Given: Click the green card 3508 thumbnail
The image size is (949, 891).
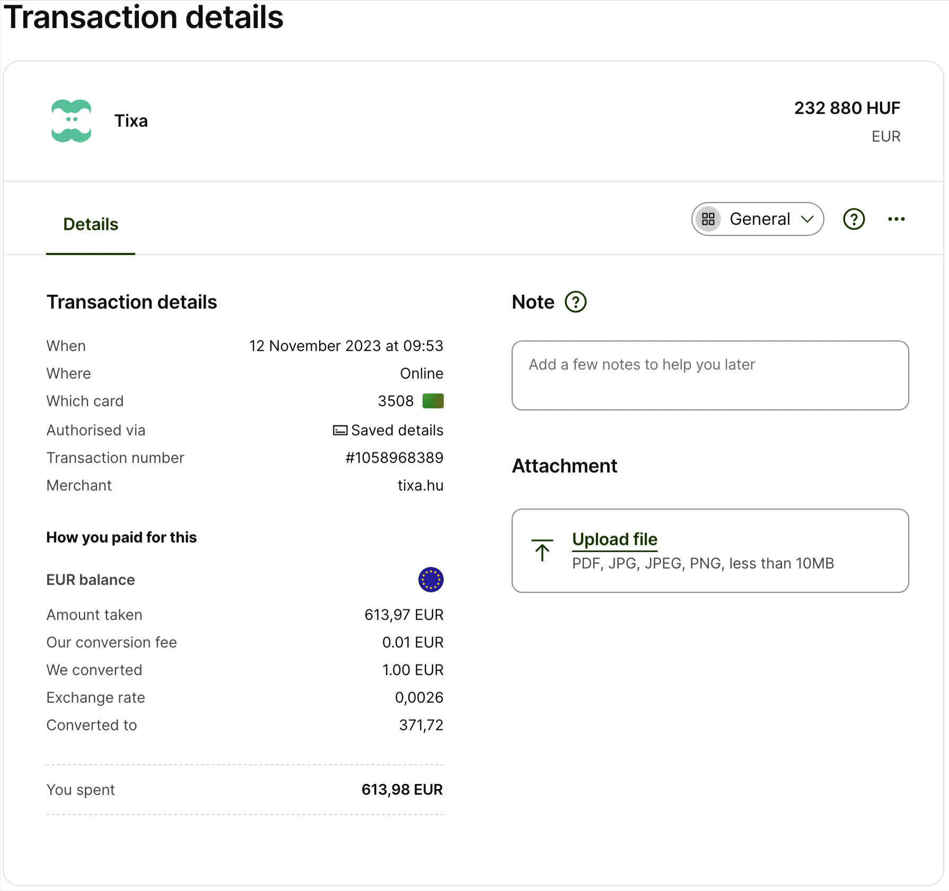Looking at the screenshot, I should 433,401.
